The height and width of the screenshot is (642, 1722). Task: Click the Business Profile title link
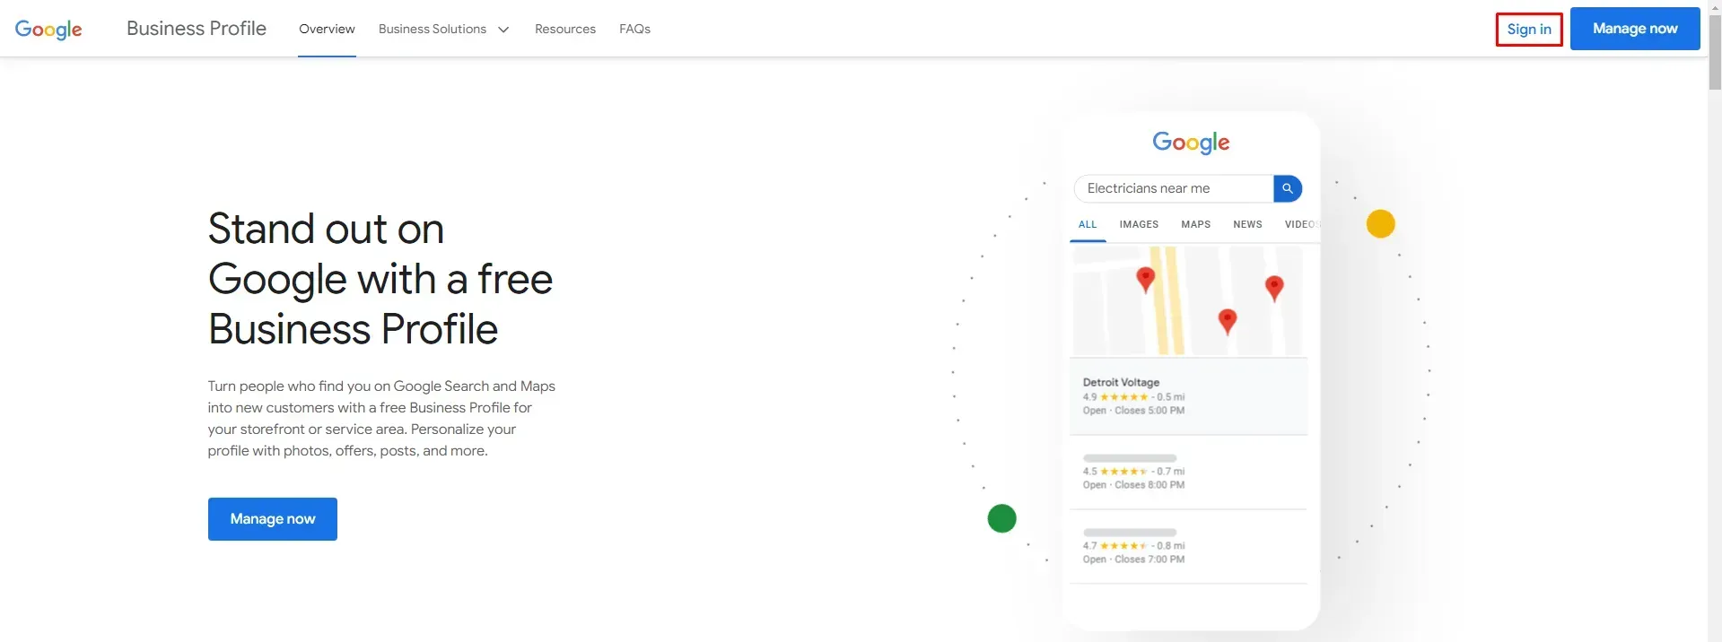point(197,29)
